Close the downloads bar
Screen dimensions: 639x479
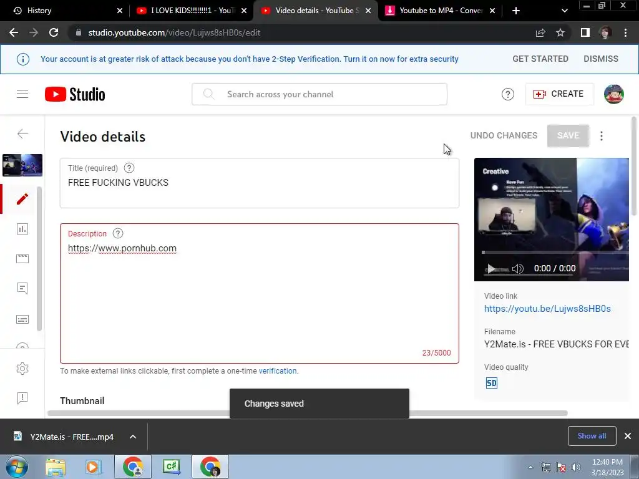coord(628,436)
